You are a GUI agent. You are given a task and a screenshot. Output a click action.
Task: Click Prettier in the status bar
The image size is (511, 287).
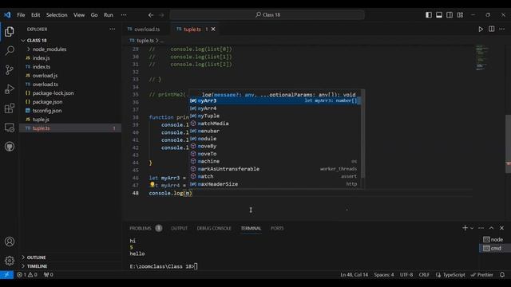pyautogui.click(x=482, y=274)
